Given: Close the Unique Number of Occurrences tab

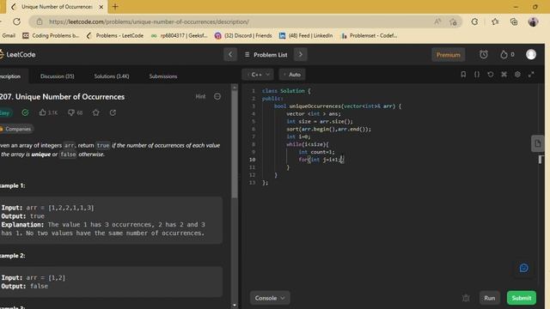Looking at the screenshot, I should pyautogui.click(x=101, y=7).
